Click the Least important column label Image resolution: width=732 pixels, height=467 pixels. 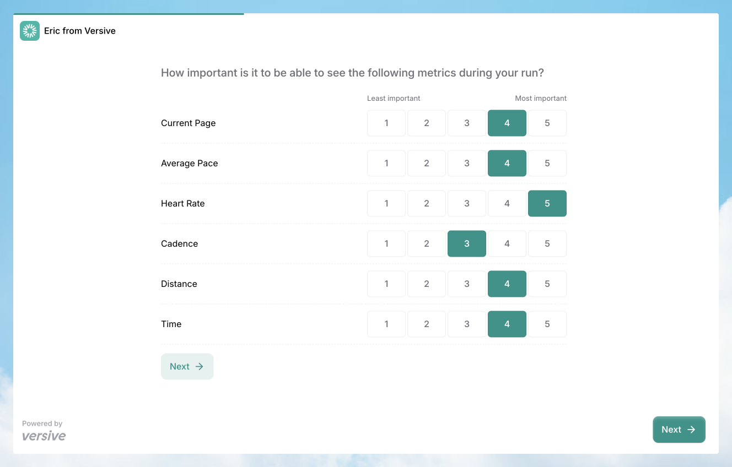click(394, 98)
